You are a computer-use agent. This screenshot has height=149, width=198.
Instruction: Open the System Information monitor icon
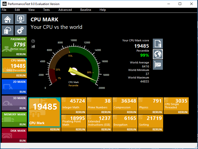pyautogui.click(x=21, y=19)
